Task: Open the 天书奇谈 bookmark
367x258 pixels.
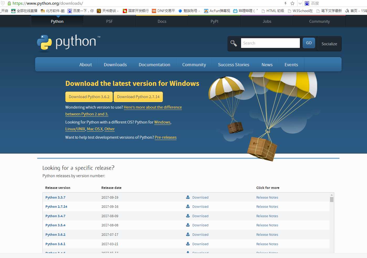Action: [108, 11]
